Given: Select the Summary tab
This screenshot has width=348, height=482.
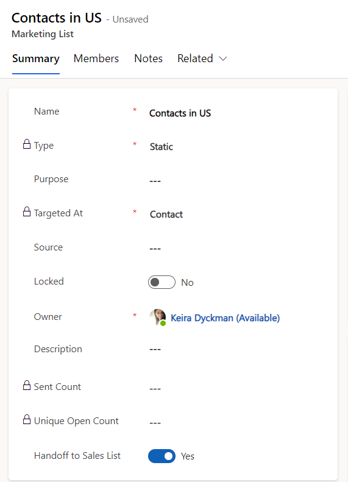Looking at the screenshot, I should click(x=36, y=58).
